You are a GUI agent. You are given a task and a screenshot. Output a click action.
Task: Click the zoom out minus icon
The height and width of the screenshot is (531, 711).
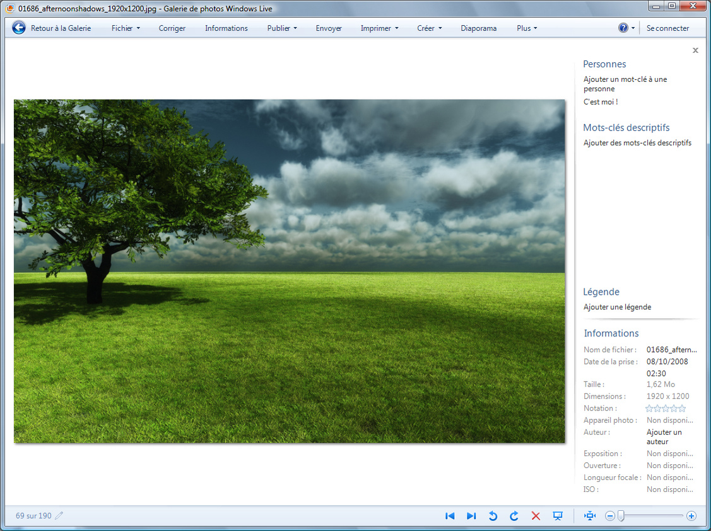click(610, 516)
